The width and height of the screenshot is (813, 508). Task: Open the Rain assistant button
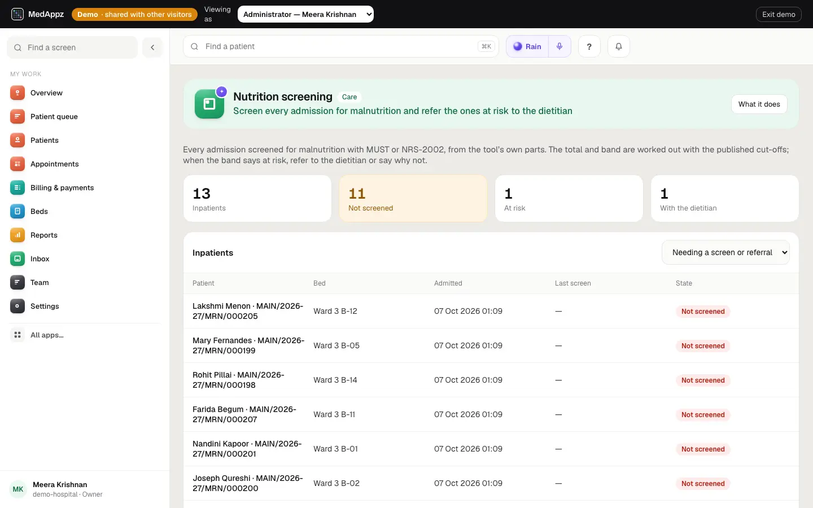click(527, 46)
